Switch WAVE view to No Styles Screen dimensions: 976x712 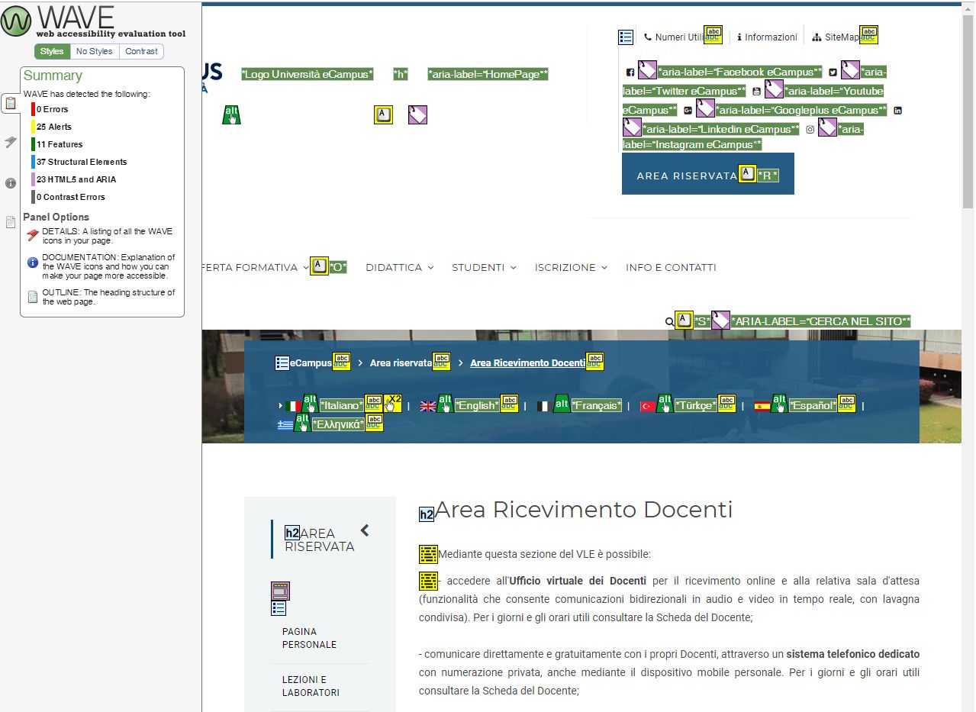pos(95,51)
